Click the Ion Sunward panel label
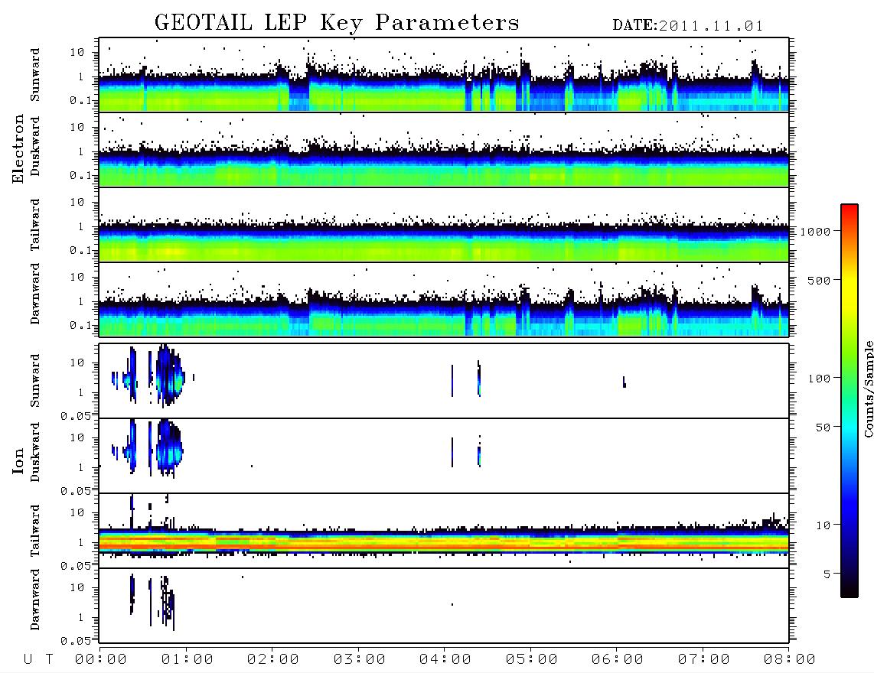The height and width of the screenshot is (673, 874). coord(35,381)
